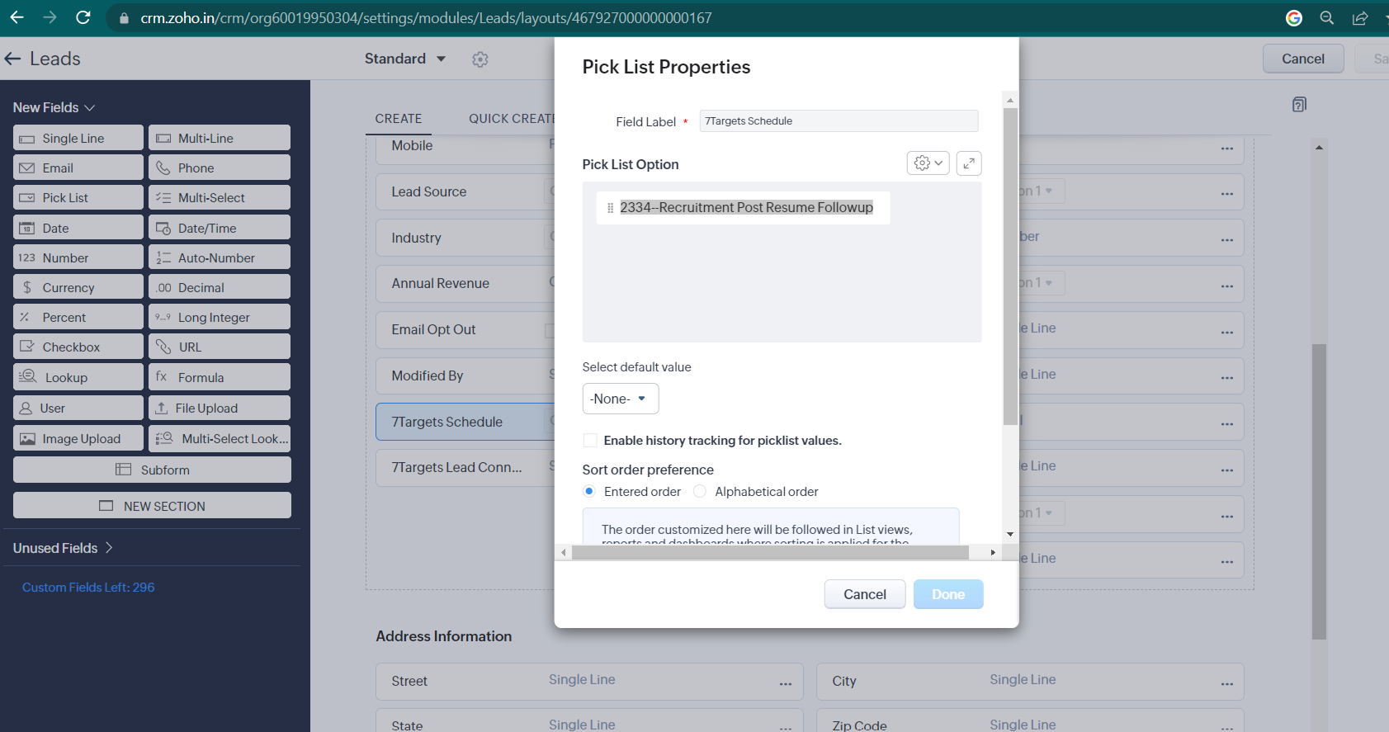
Task: Cancel the Pick List Properties dialog
Action: pyautogui.click(x=864, y=594)
